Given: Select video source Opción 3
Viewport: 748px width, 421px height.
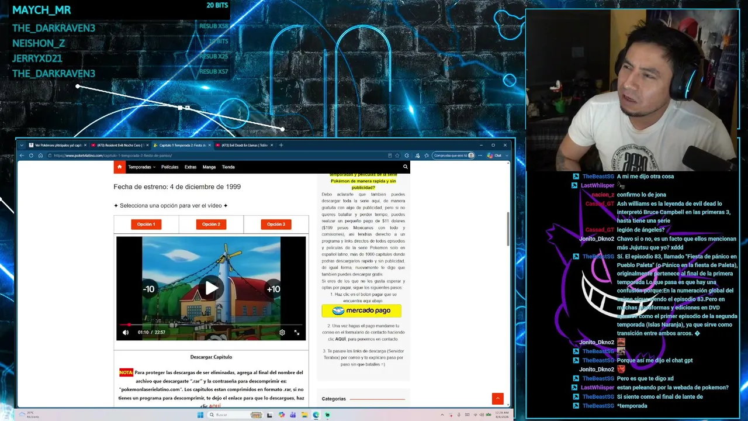Looking at the screenshot, I should pos(276,224).
